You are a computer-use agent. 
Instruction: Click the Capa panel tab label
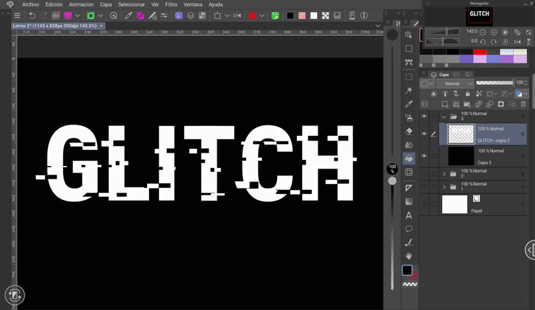tap(444, 75)
